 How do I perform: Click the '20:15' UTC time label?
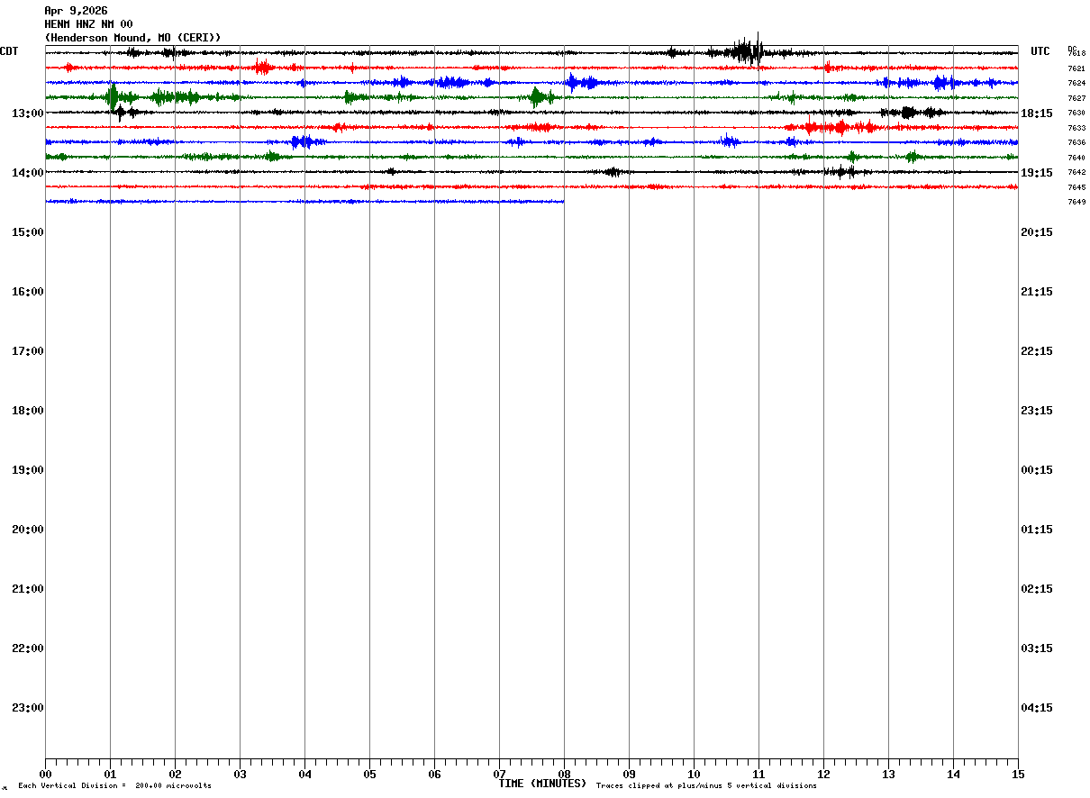(x=1037, y=232)
